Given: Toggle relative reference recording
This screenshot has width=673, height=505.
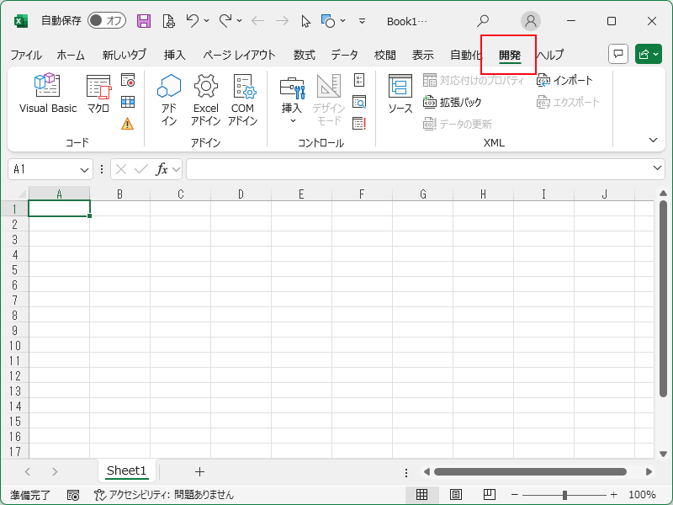Looking at the screenshot, I should coord(128,102).
